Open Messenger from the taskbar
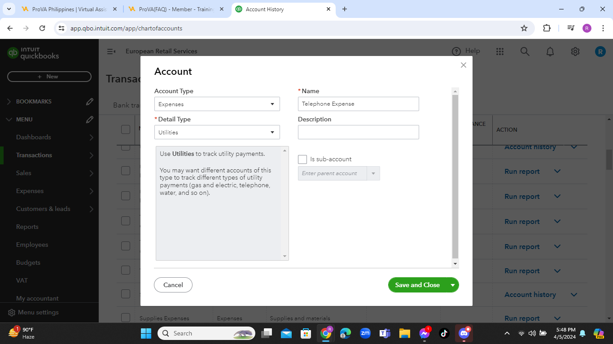 (425, 333)
